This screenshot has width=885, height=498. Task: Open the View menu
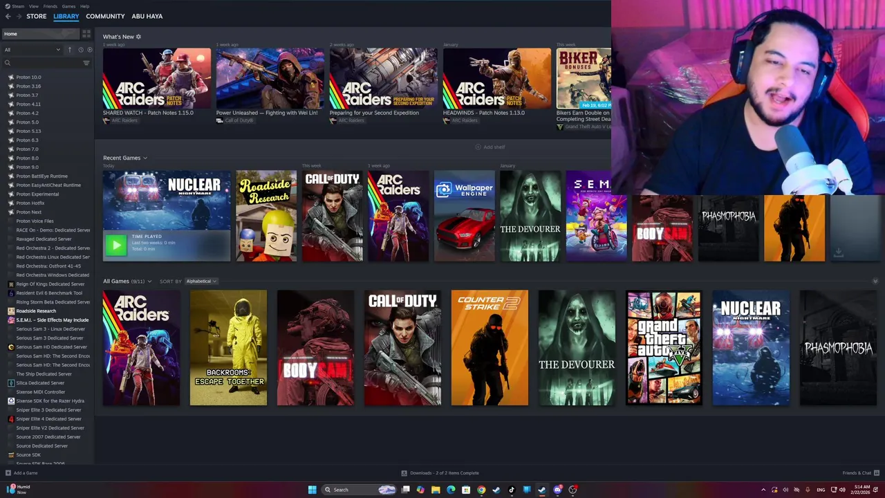33,6
